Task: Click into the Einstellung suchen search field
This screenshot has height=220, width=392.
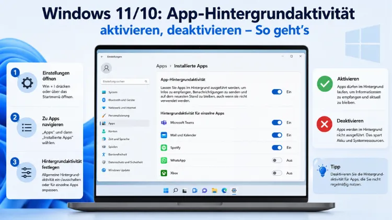Action: [125, 81]
